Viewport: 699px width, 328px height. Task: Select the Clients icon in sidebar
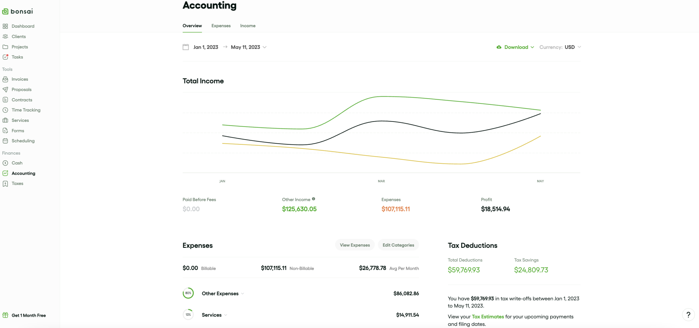[x=5, y=37]
